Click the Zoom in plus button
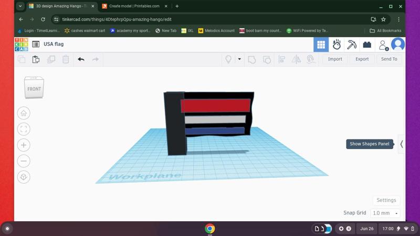Screen dimensions: 420x236 [24, 145]
